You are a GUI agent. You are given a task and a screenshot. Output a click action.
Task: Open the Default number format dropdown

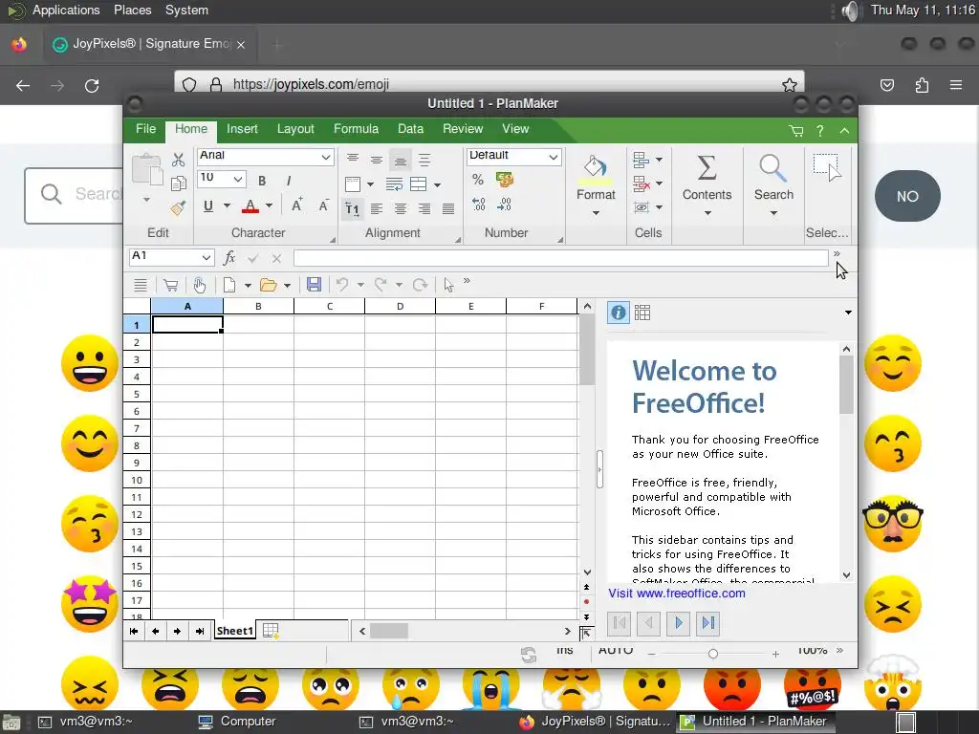coord(554,157)
